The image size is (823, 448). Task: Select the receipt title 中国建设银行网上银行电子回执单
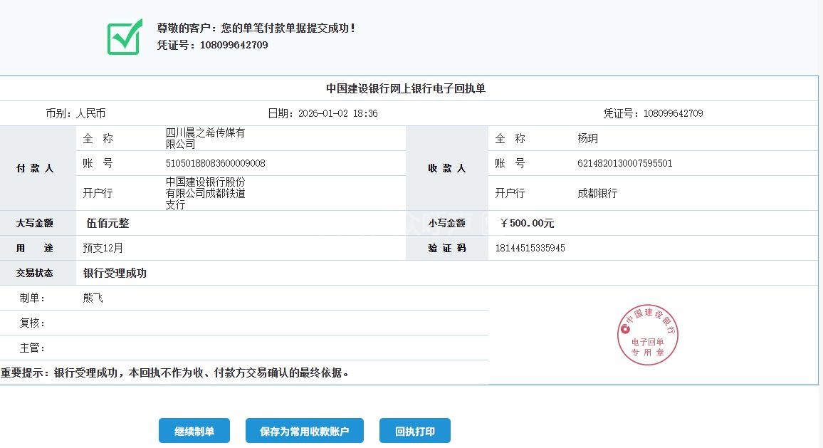[406, 88]
